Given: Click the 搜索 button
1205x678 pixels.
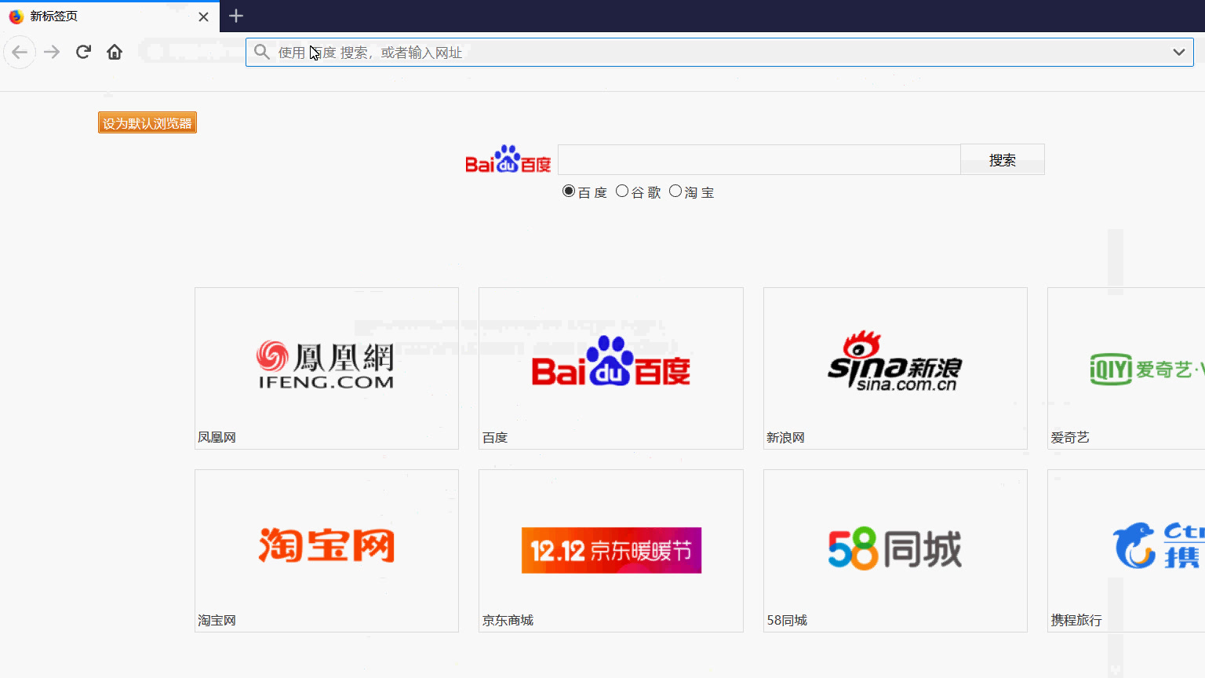Looking at the screenshot, I should [1003, 159].
